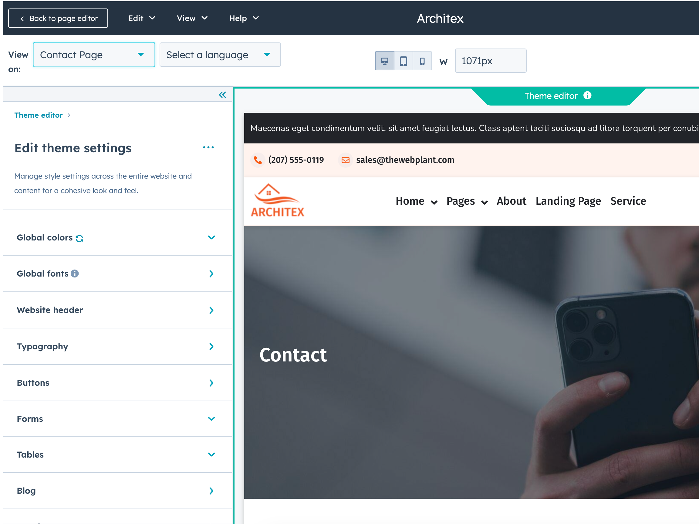Switch preview to mobile view

422,61
